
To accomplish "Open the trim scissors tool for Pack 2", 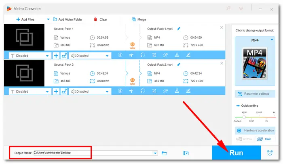I will tap(131, 91).
